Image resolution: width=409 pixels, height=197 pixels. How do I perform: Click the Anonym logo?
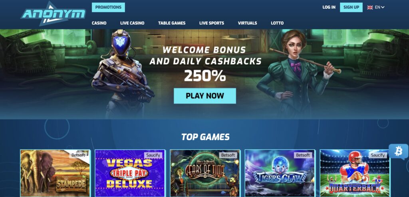coord(53,14)
